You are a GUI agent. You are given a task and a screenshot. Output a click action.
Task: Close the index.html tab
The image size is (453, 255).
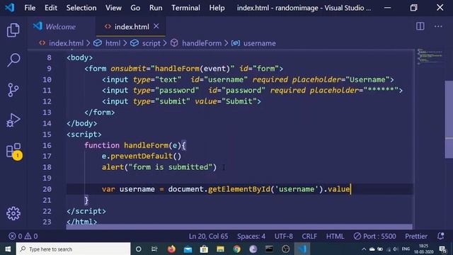point(156,26)
